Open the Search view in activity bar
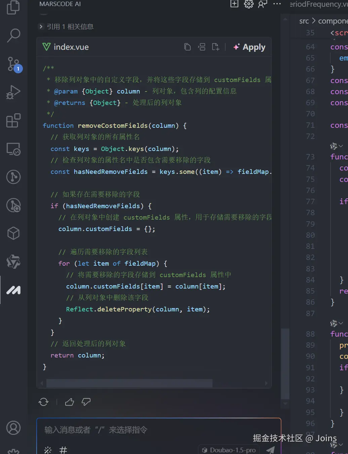This screenshot has height=454, width=348. click(x=13, y=35)
